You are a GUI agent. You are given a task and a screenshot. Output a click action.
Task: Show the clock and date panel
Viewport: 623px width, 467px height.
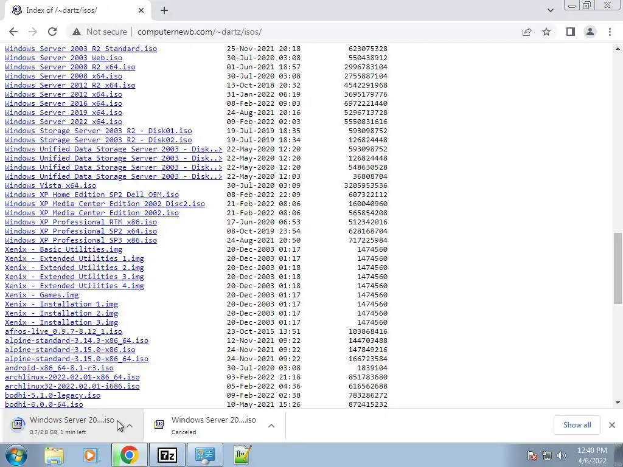[x=592, y=455]
